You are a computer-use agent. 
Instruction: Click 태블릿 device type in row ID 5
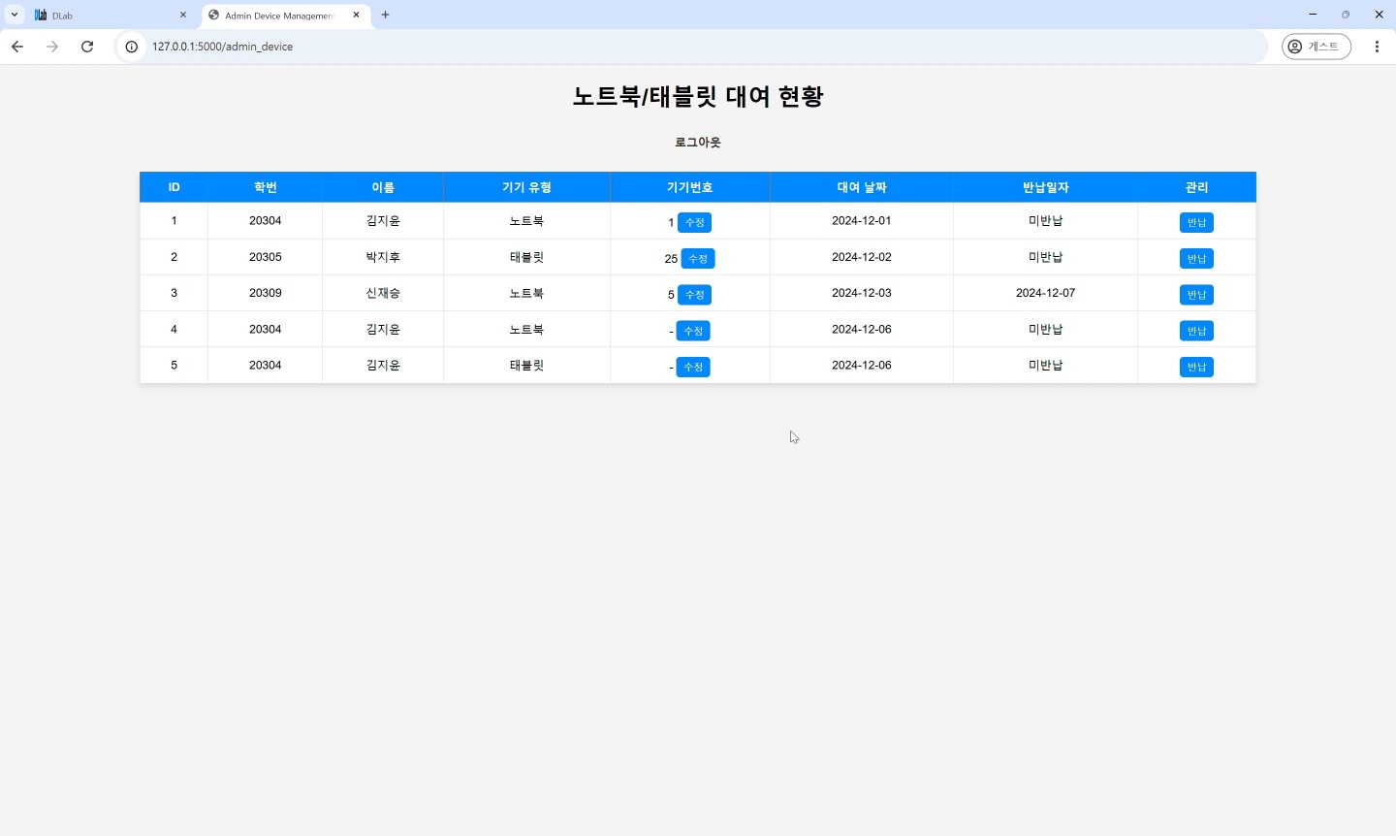pos(526,366)
